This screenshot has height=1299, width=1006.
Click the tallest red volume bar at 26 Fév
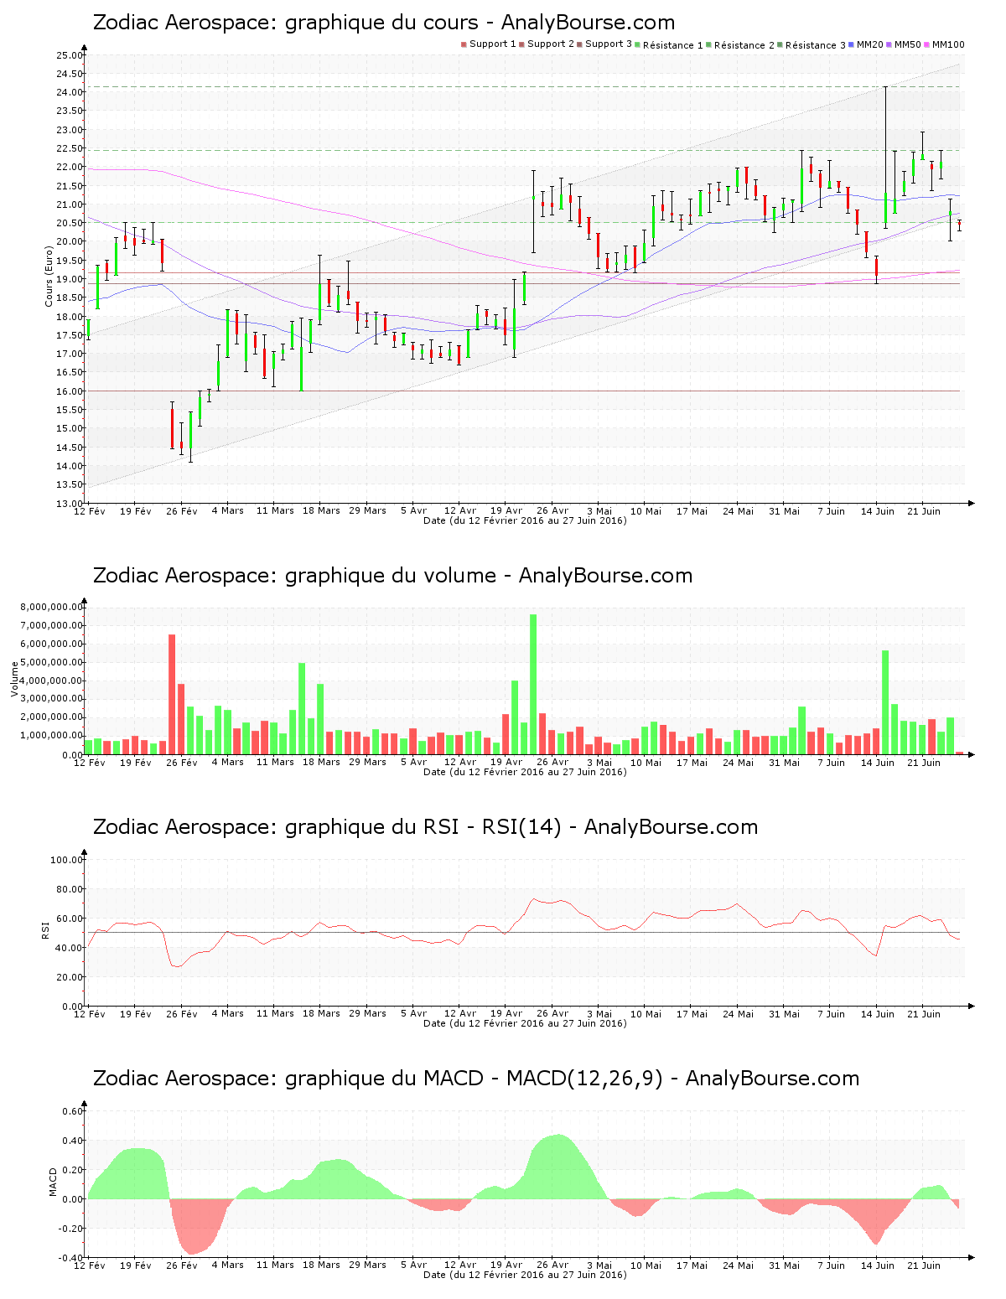pyautogui.click(x=172, y=694)
